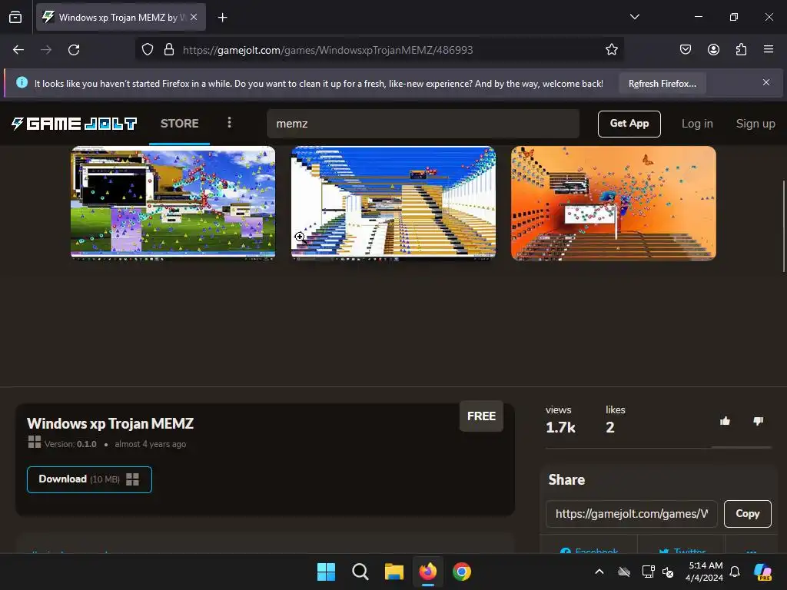Click the FREE price tag
This screenshot has height=590, width=787.
click(481, 416)
